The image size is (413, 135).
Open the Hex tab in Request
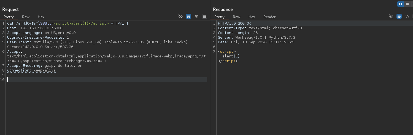coord(41,17)
